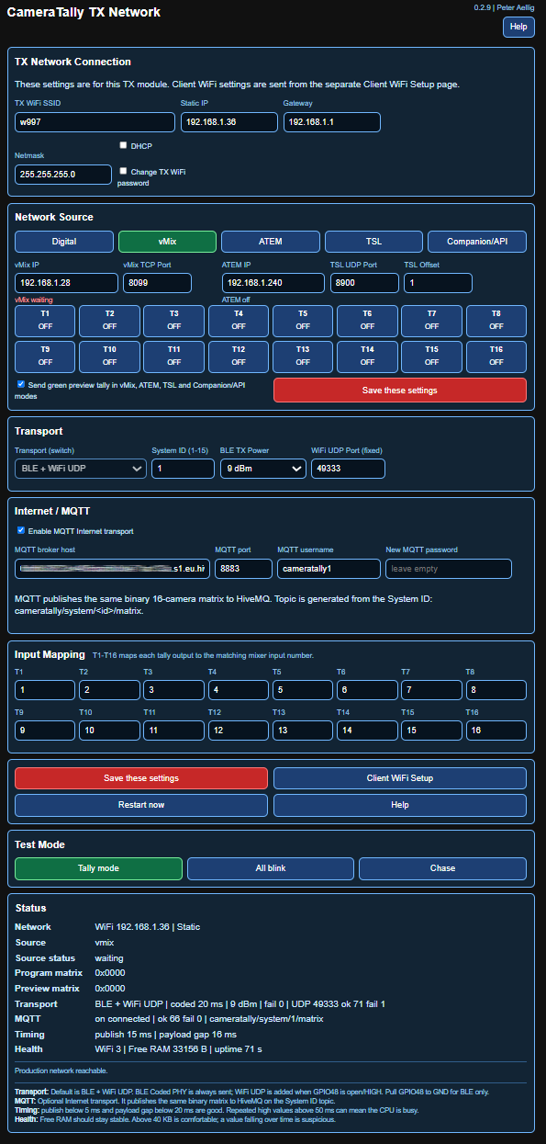
Task: Click the MQTT port input field
Action: click(x=243, y=569)
